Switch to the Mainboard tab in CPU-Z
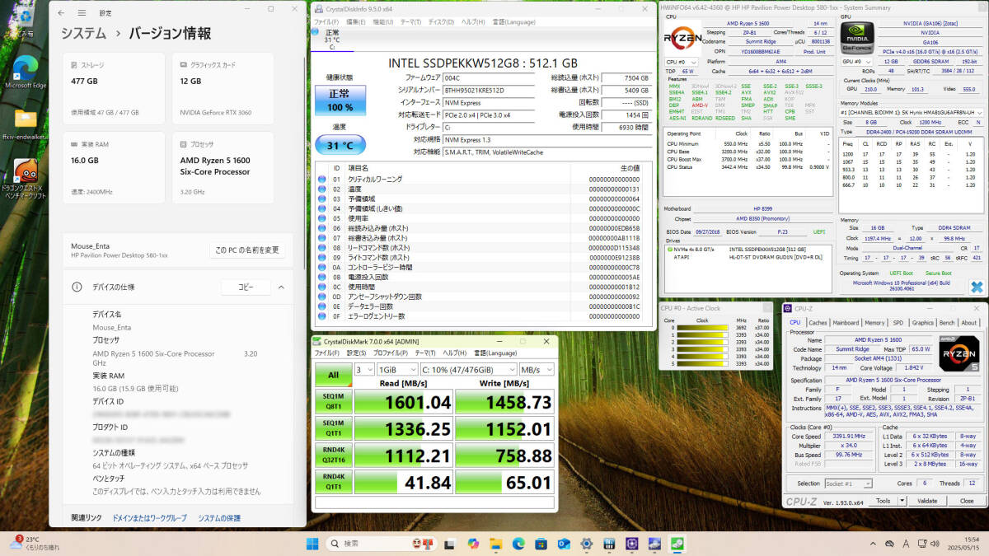This screenshot has width=989, height=556. click(x=845, y=323)
